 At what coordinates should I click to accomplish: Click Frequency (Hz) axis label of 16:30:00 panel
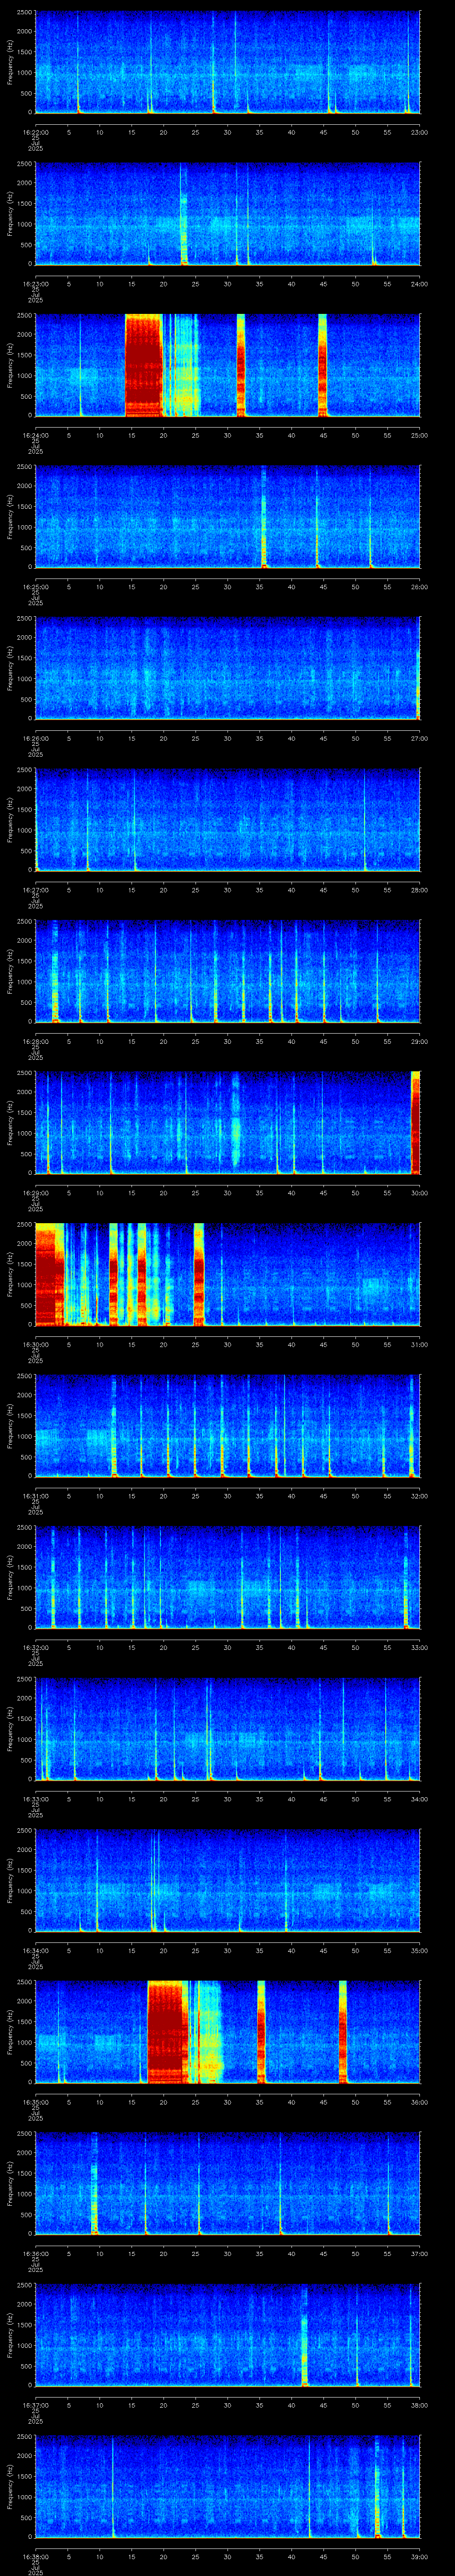tap(11, 1274)
